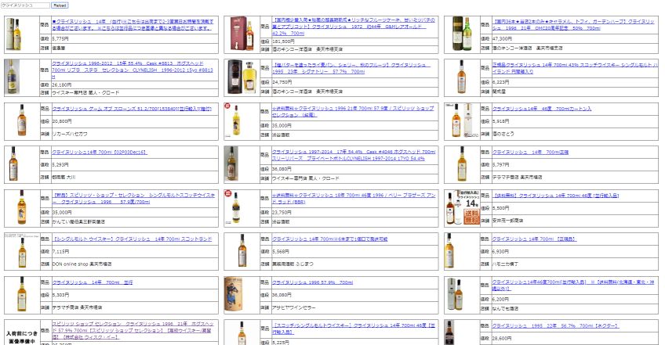Viewport: 665px width, 345px height.
Task: Select the ハモニカ横丁 shop name
Action: (x=505, y=264)
